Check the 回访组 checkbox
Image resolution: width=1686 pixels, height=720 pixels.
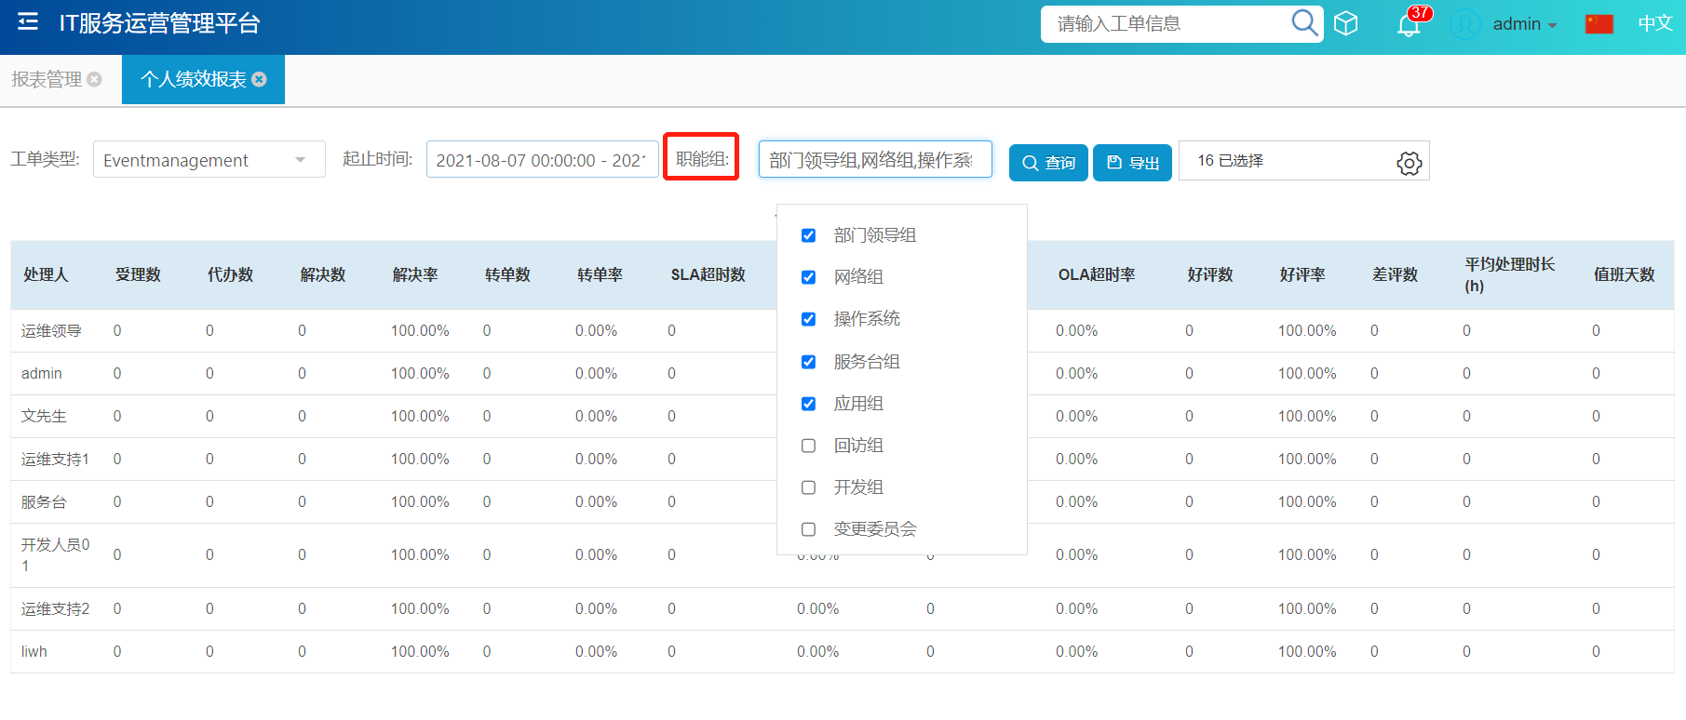coord(808,446)
